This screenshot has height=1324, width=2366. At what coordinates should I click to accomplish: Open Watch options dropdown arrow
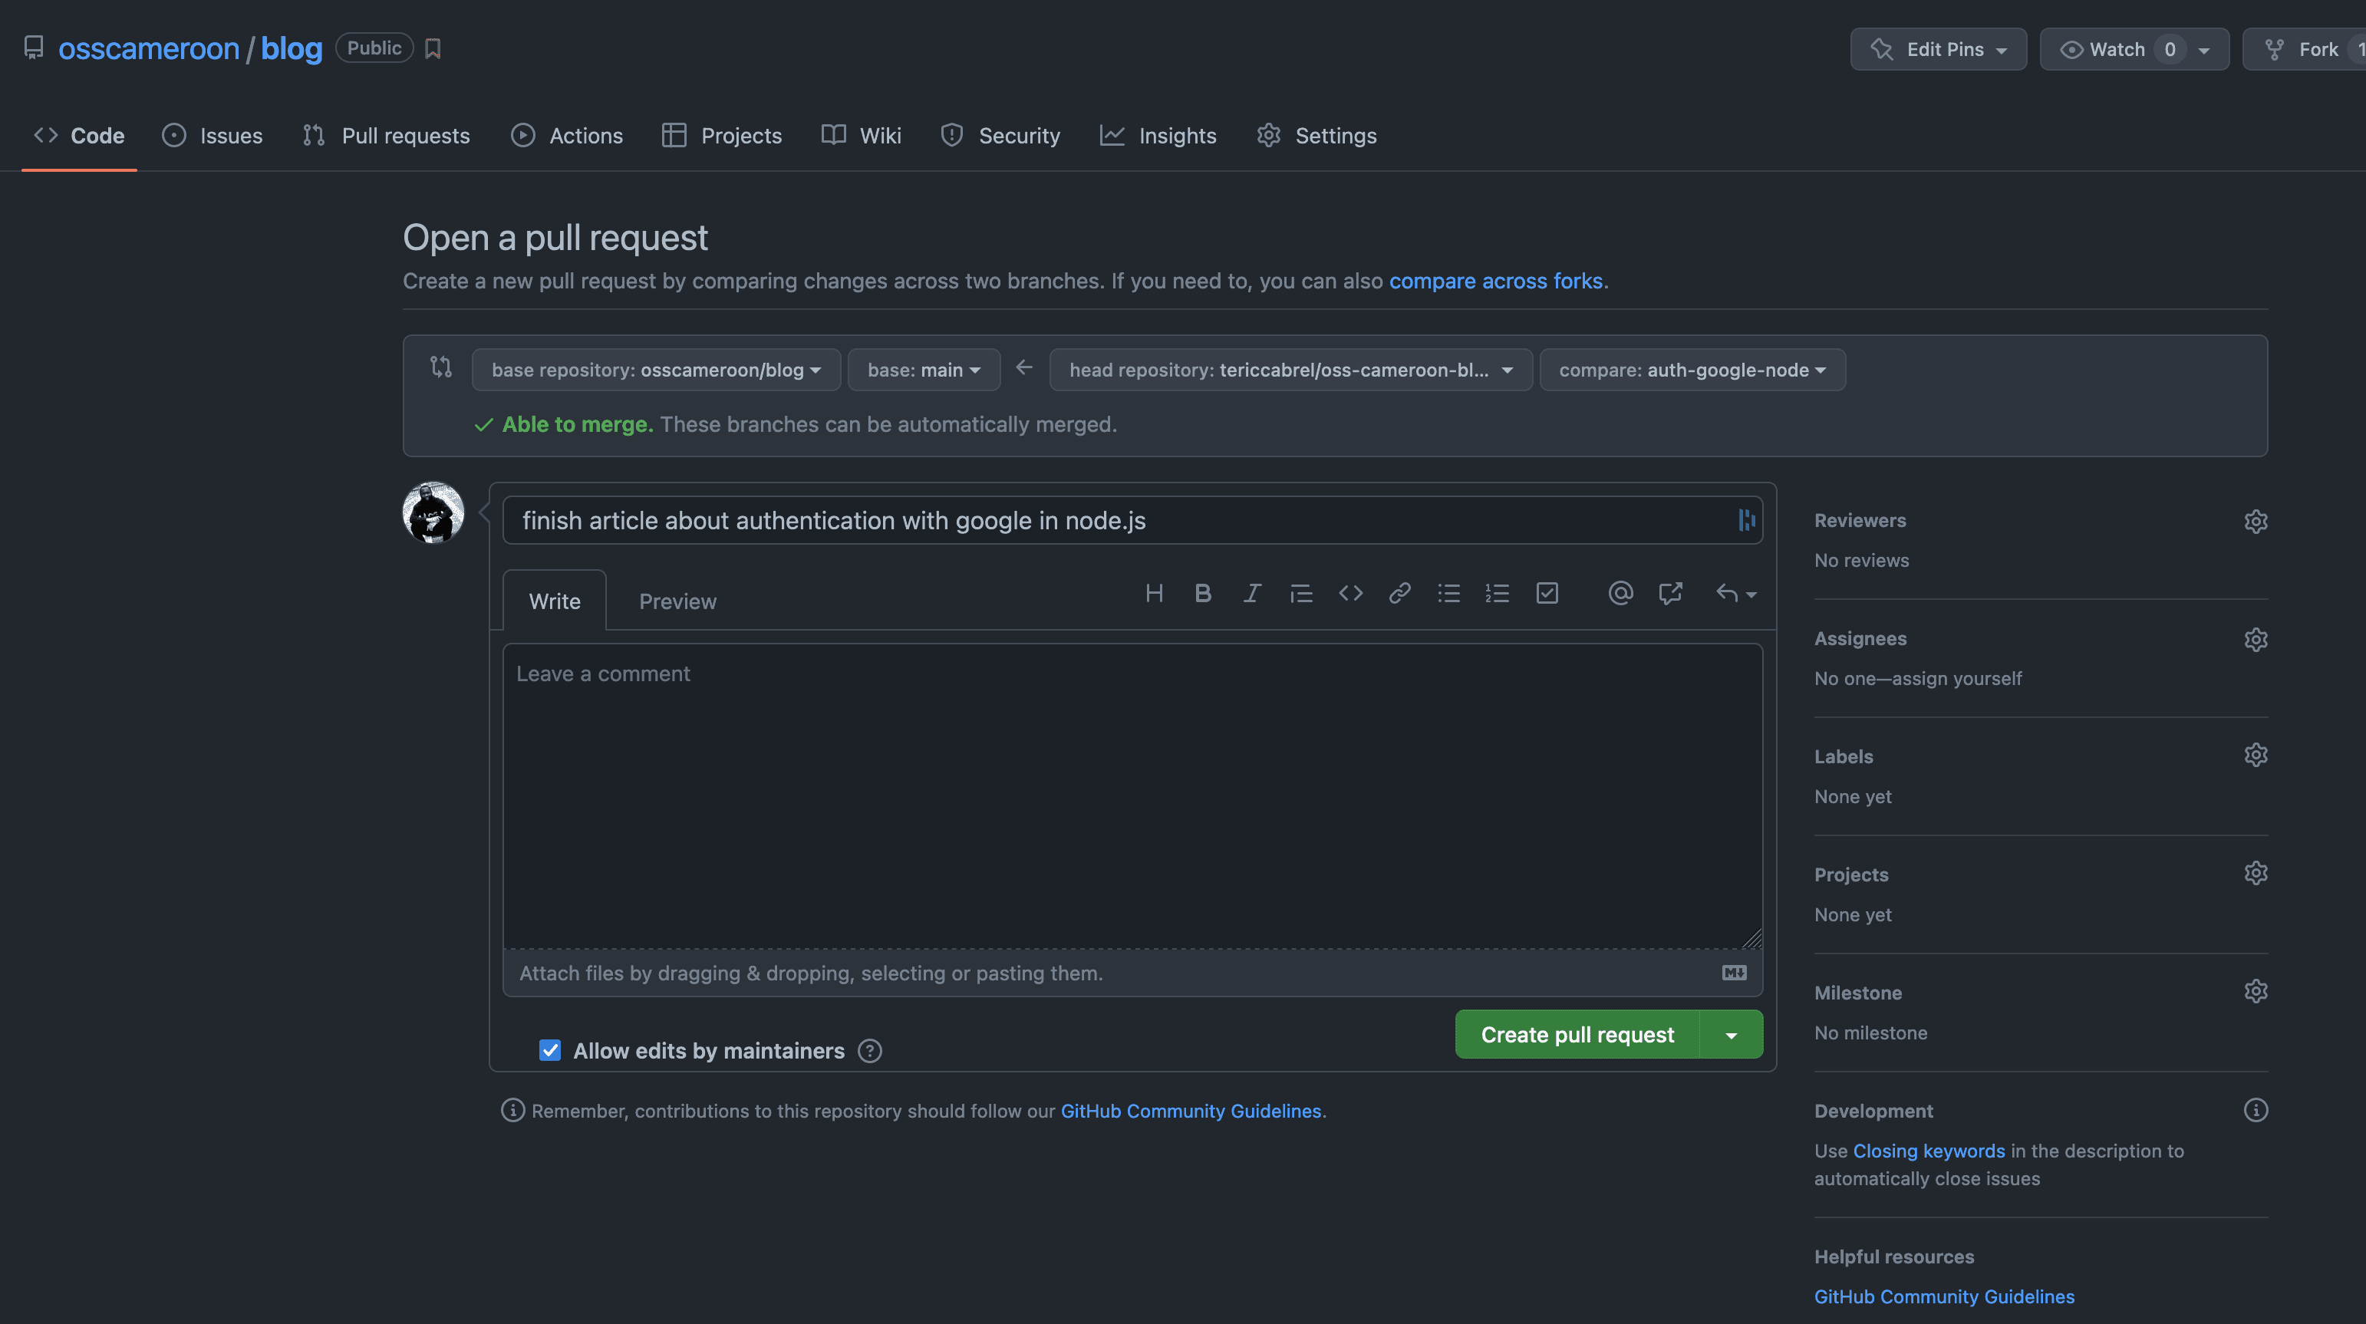(2203, 50)
